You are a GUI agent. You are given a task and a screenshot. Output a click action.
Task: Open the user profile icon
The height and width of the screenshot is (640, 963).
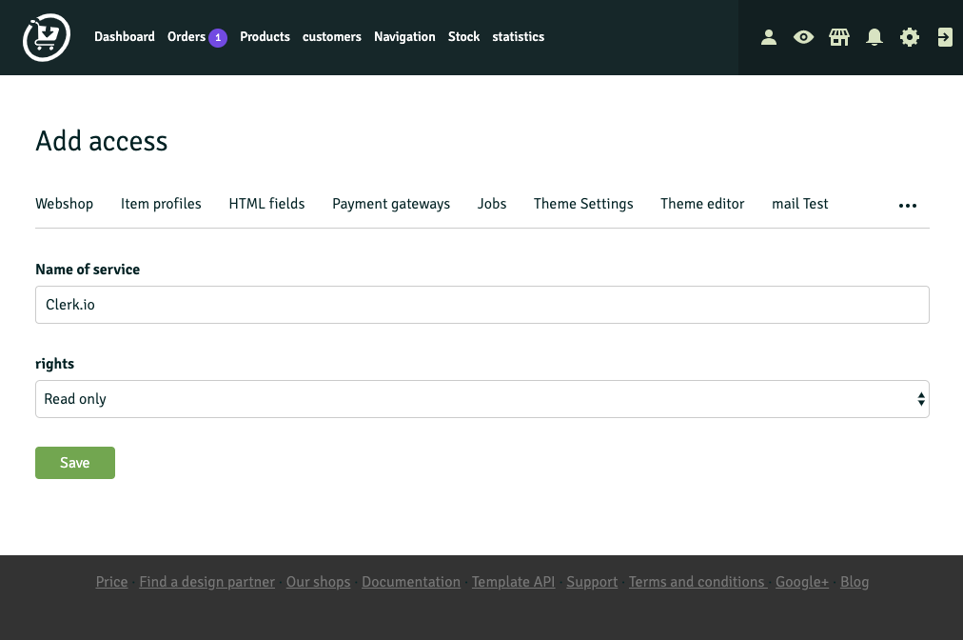point(769,37)
